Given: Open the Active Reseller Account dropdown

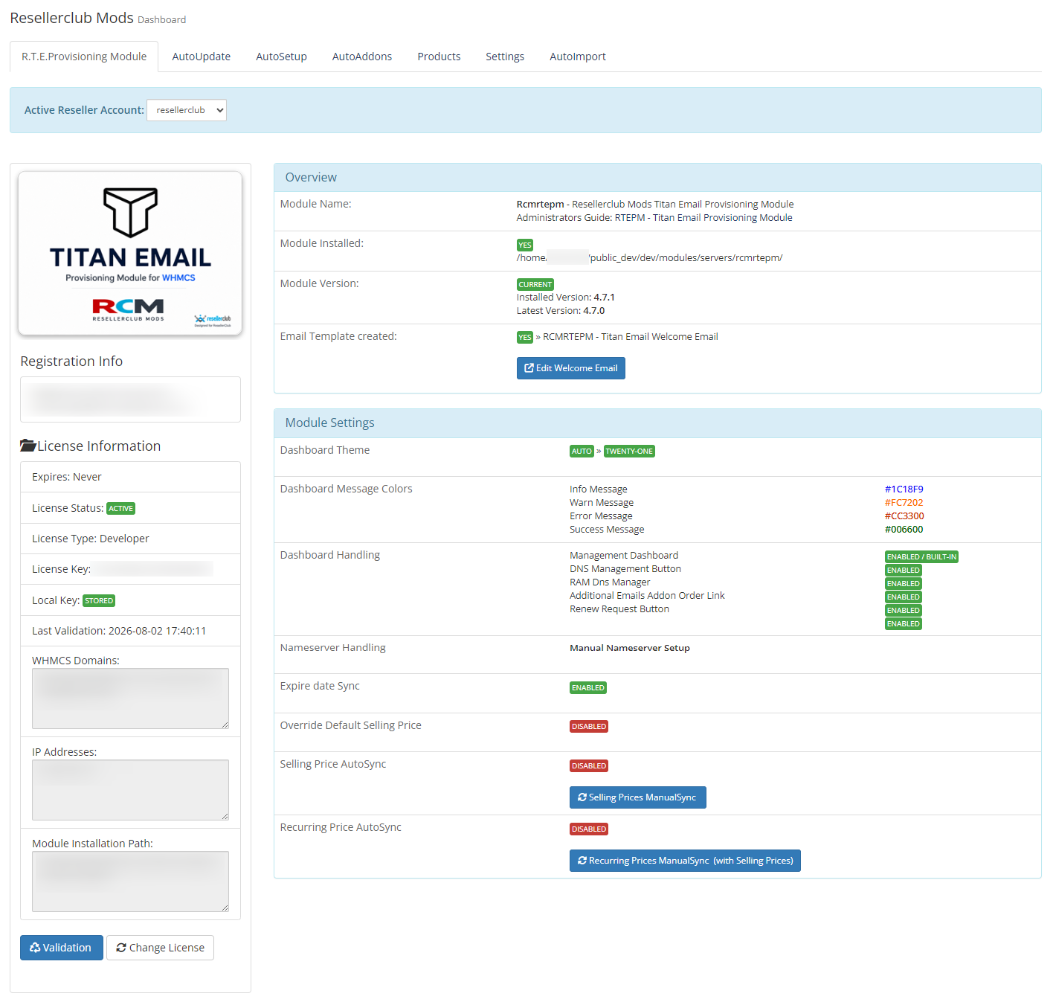Looking at the screenshot, I should coord(187,110).
